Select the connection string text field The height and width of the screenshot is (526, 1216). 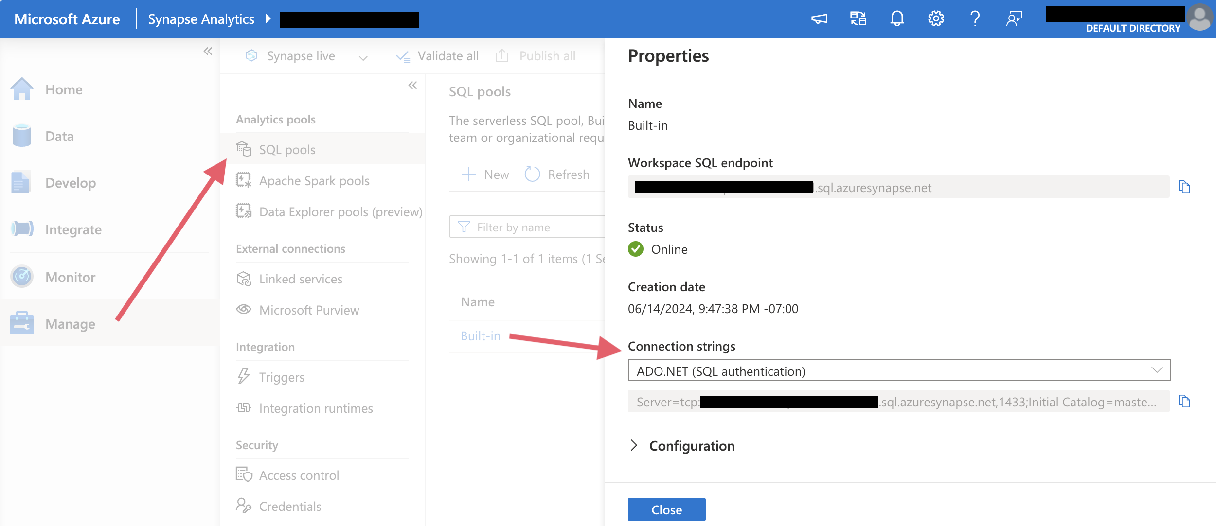point(899,401)
